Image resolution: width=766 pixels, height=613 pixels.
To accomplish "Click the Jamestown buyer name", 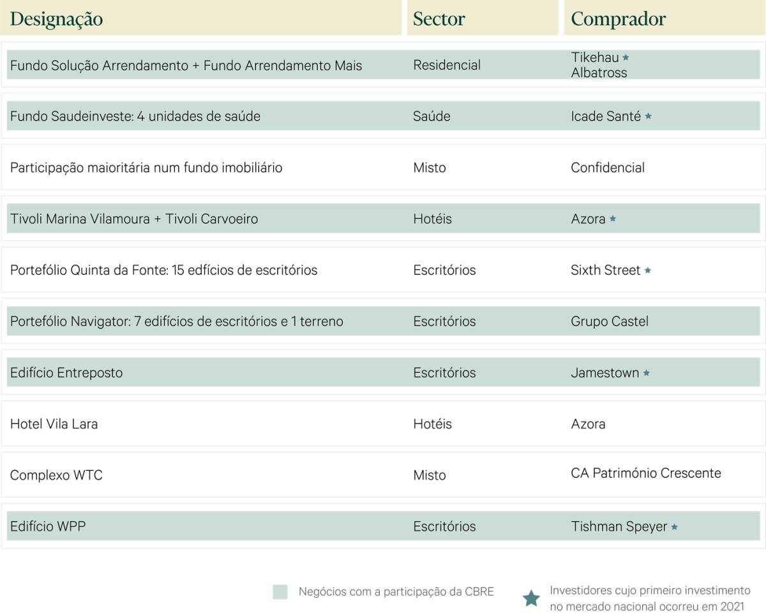I will click(605, 373).
